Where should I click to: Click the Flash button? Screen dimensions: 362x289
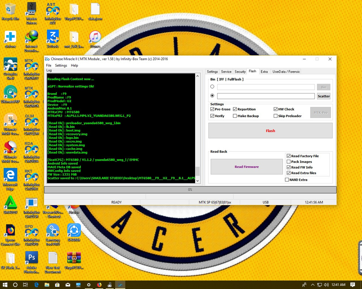click(270, 131)
